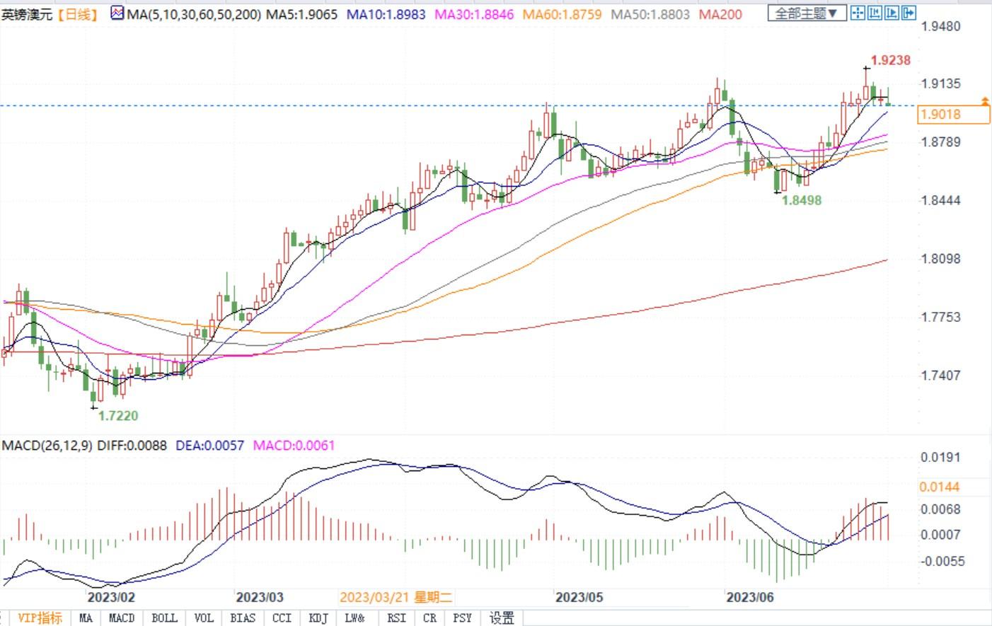Select the BIAS indicator tab
992x626 pixels.
(x=243, y=618)
